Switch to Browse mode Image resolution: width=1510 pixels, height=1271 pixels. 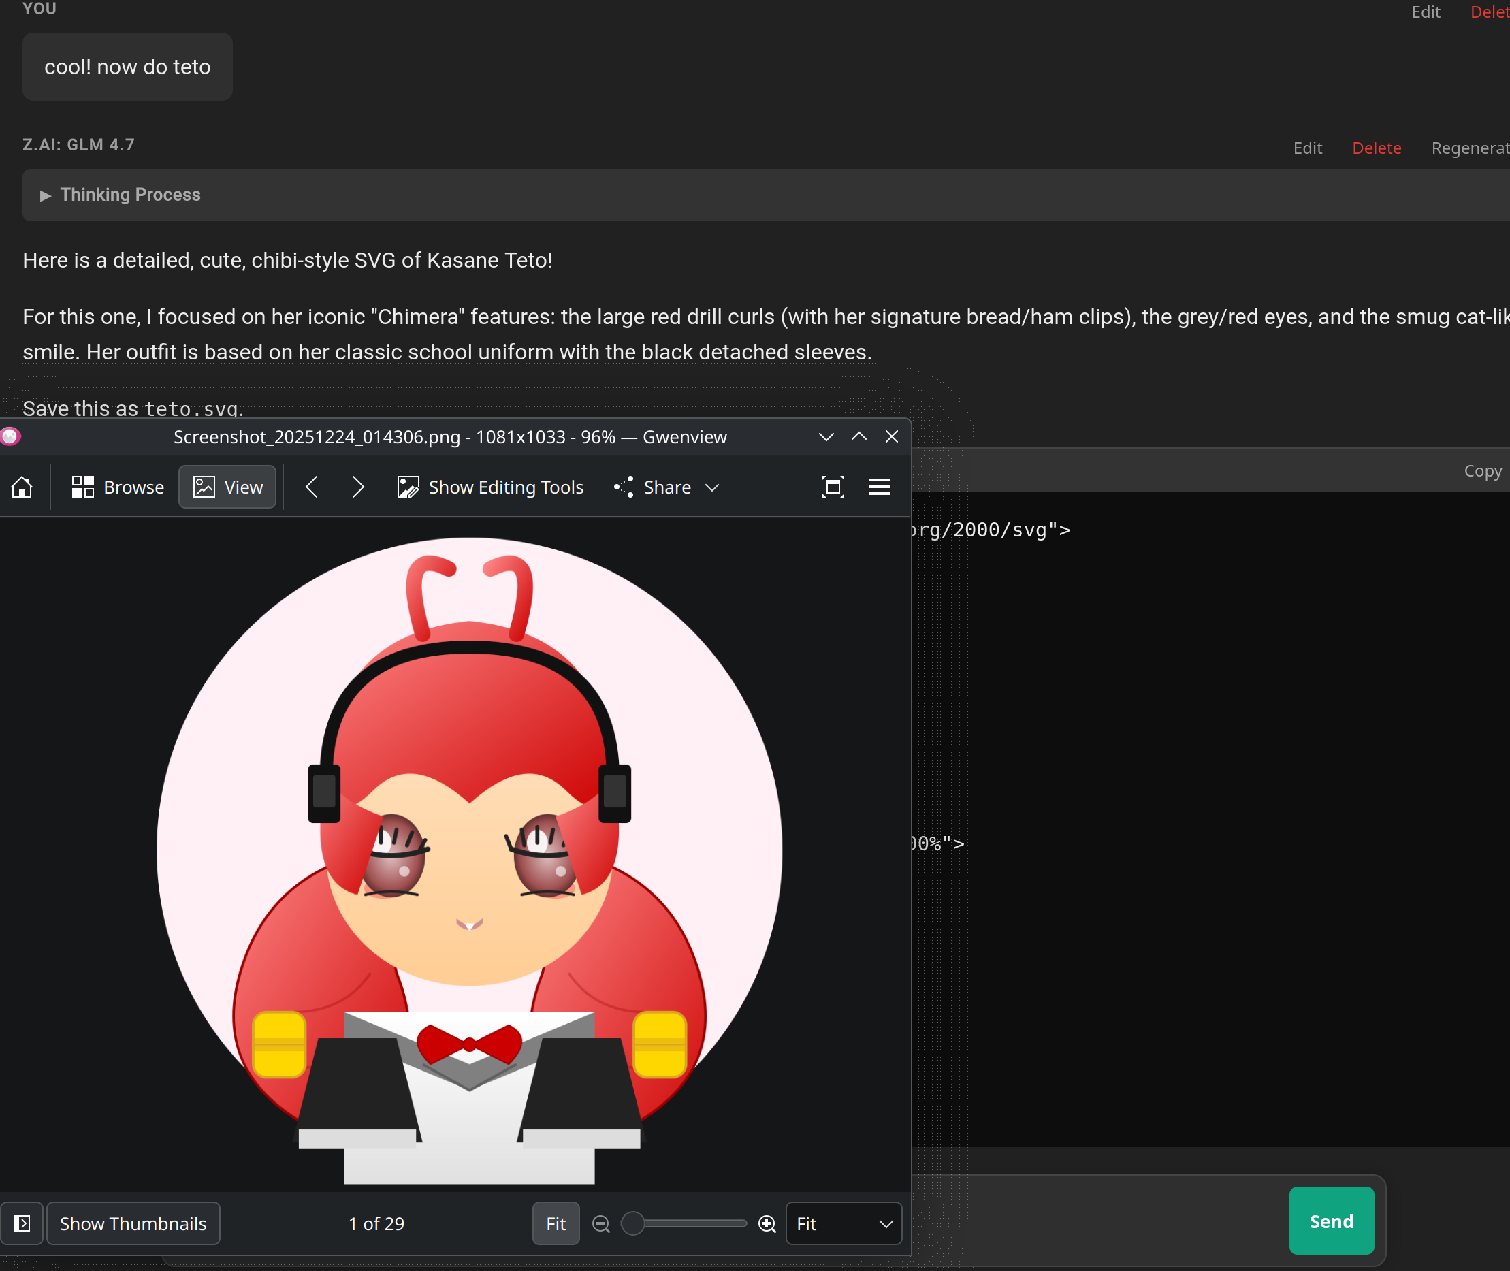(118, 488)
